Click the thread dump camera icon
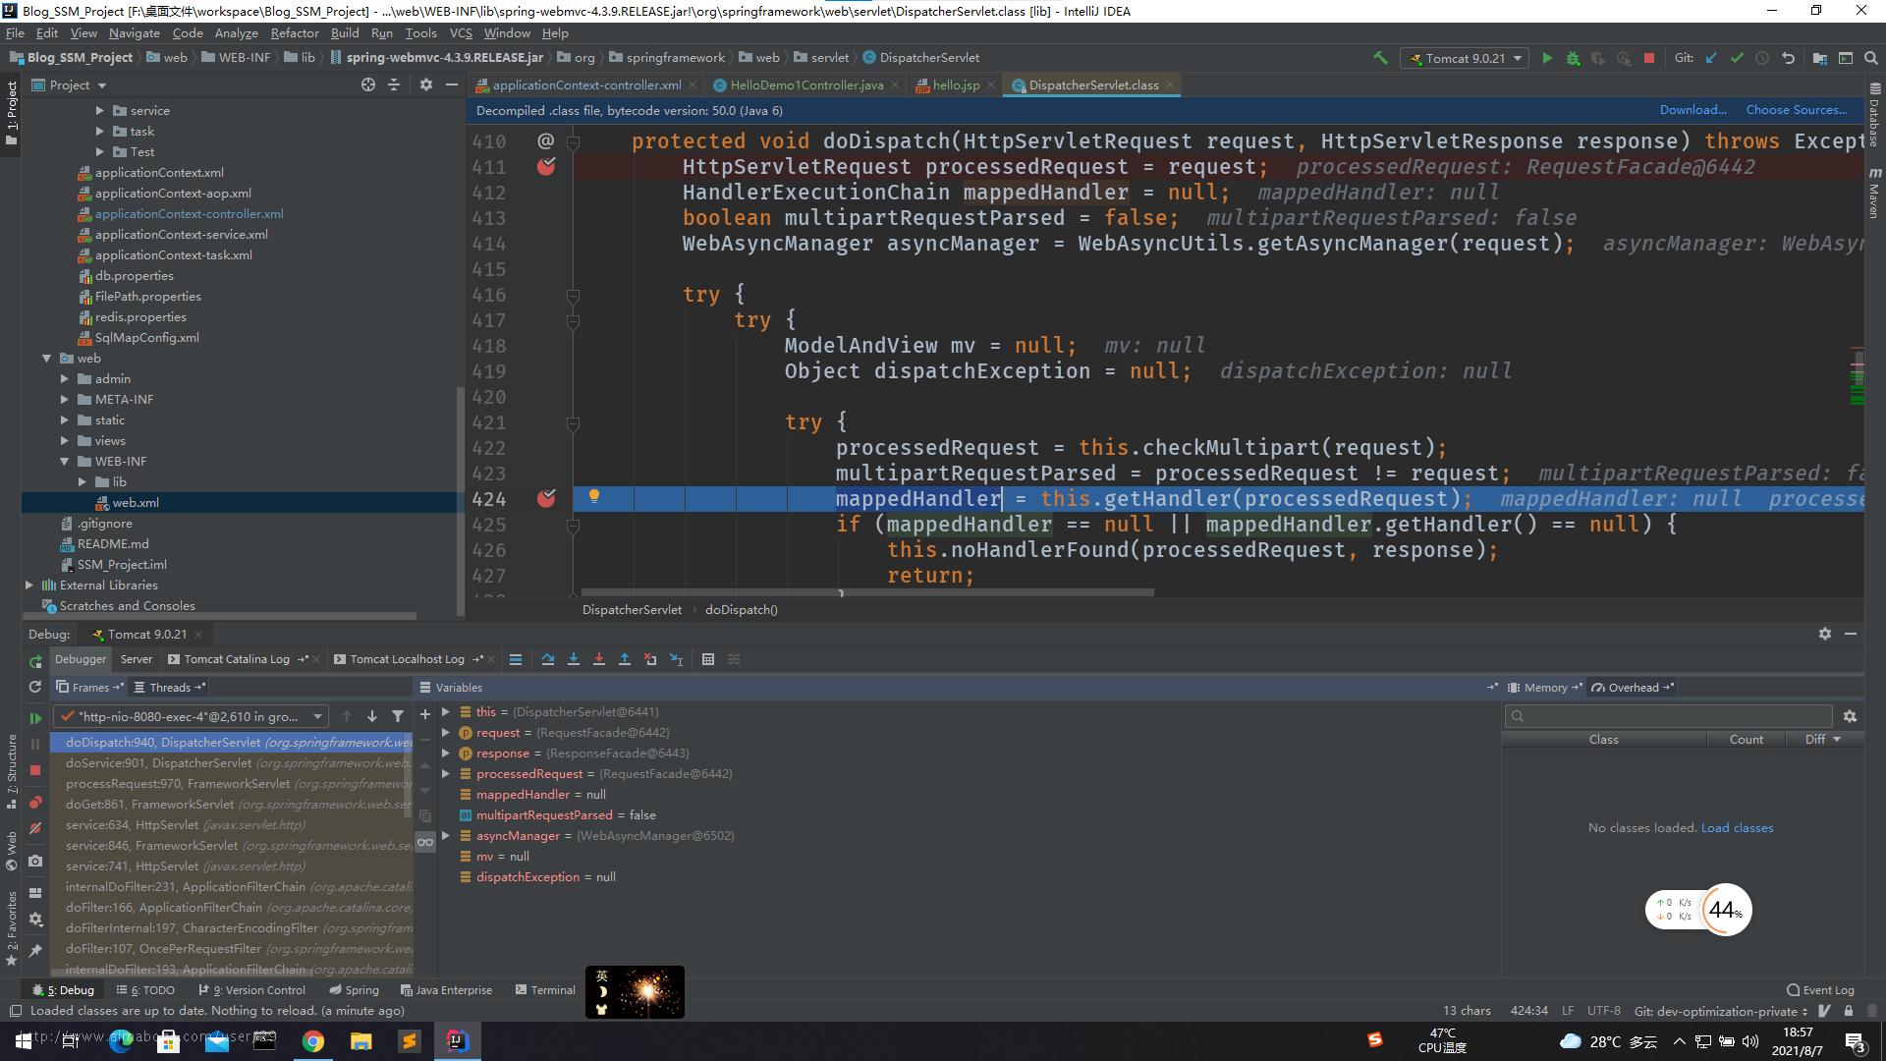Image resolution: width=1886 pixels, height=1061 pixels. pyautogui.click(x=35, y=861)
